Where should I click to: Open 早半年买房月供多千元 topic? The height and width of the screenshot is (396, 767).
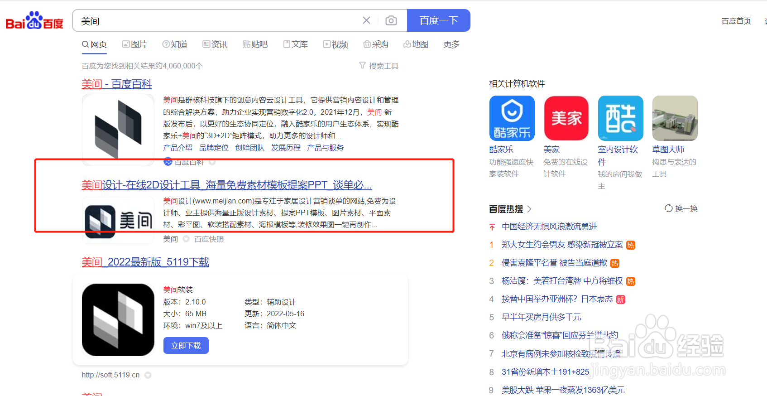542,317
